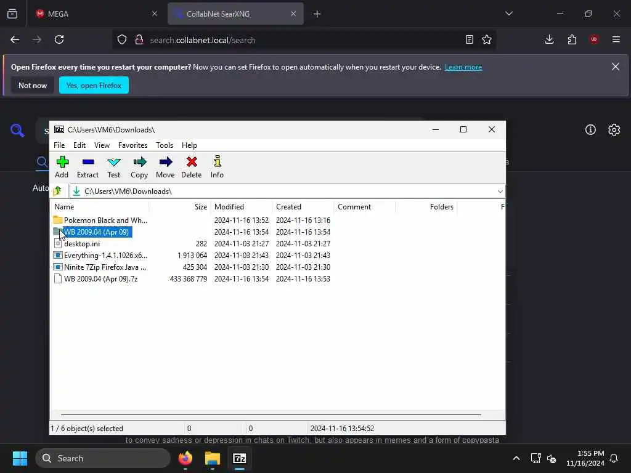Open the Help menu
This screenshot has width=631, height=473.
tap(189, 145)
